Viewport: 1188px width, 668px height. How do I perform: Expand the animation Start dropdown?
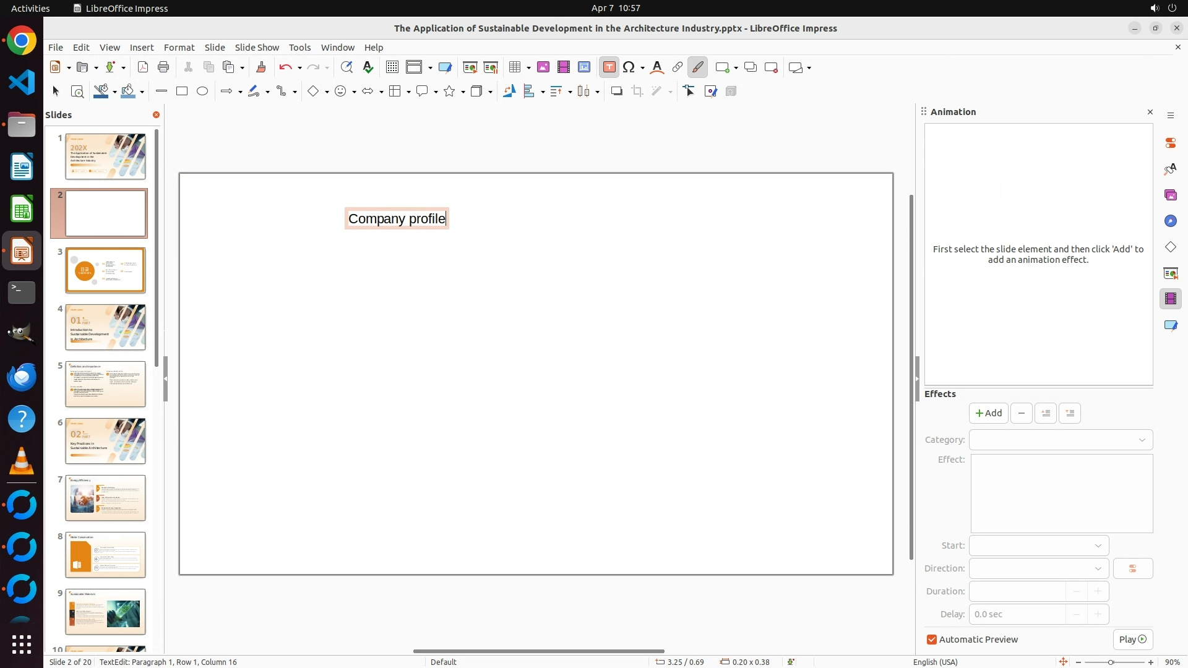[1039, 546]
